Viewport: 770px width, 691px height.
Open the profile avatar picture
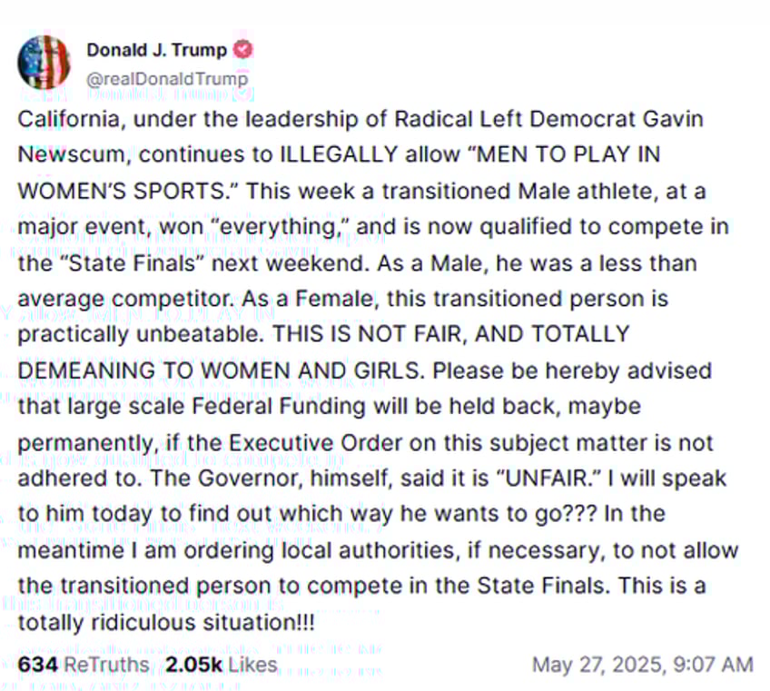coord(44,64)
